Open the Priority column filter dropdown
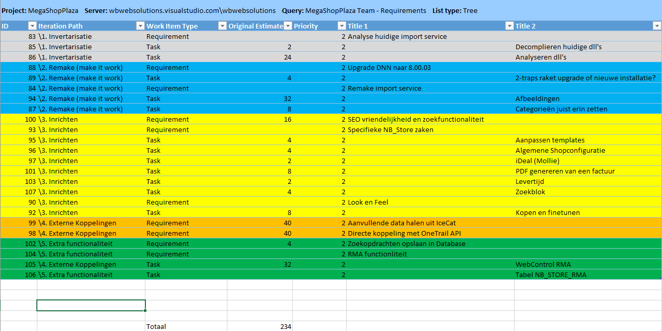The width and height of the screenshot is (662, 331). coord(342,26)
